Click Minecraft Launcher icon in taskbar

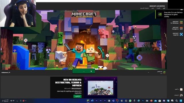(x=88, y=101)
